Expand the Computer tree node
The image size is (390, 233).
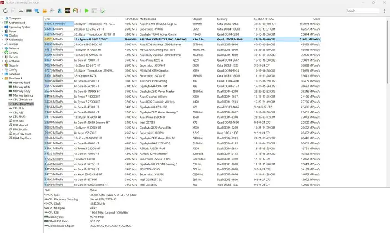(x=2, y=18)
